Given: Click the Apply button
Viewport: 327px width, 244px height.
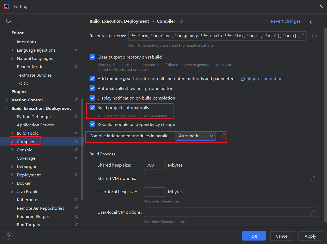Looking at the screenshot, I should (x=310, y=236).
